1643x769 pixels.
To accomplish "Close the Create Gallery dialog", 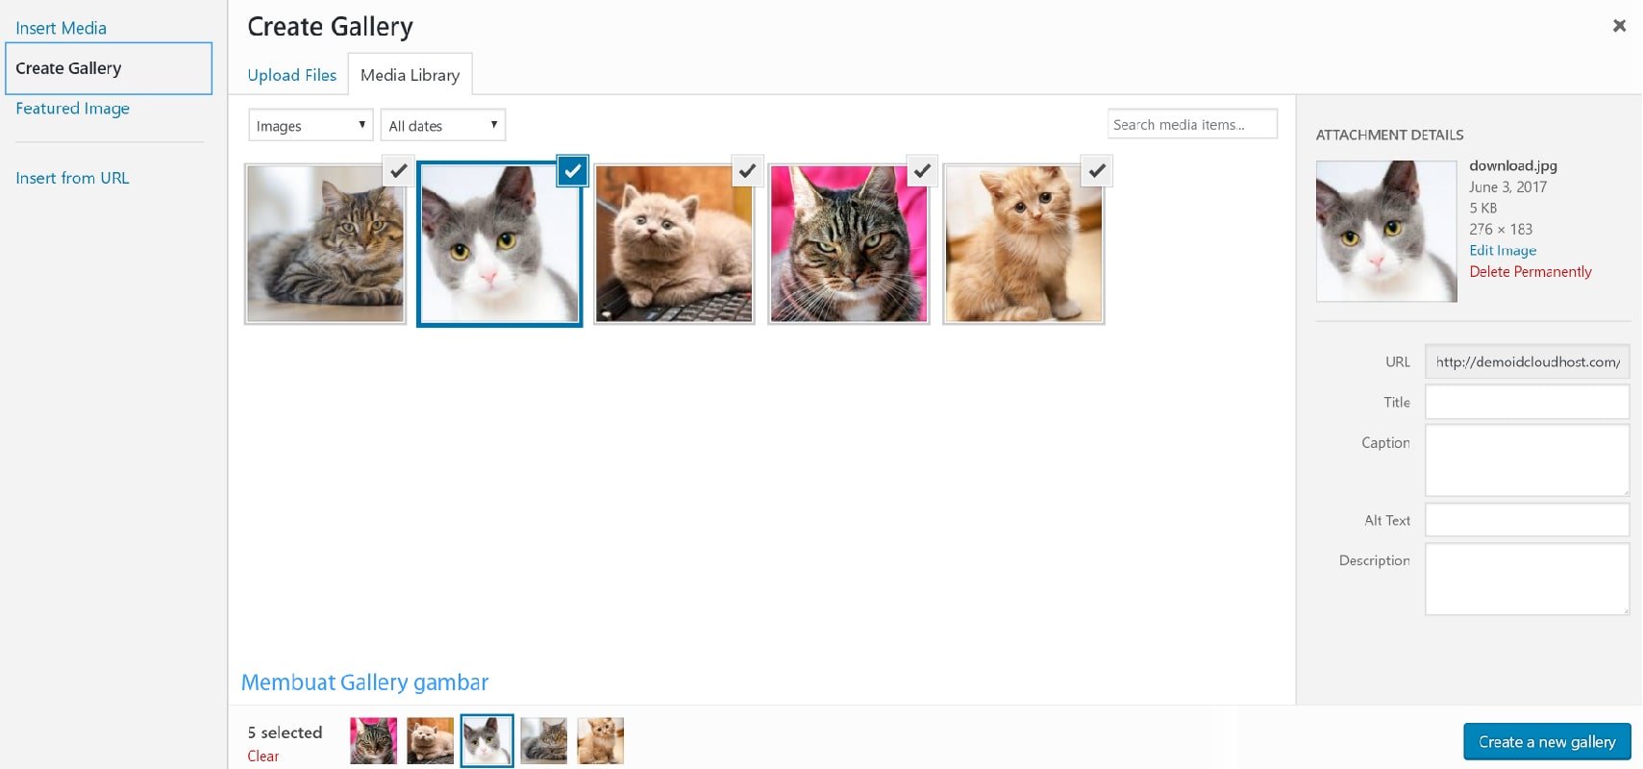I will (1619, 26).
